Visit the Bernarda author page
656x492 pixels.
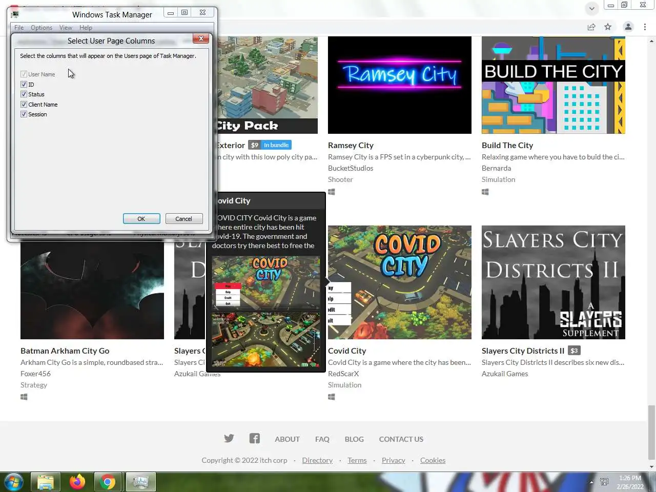[496, 168]
